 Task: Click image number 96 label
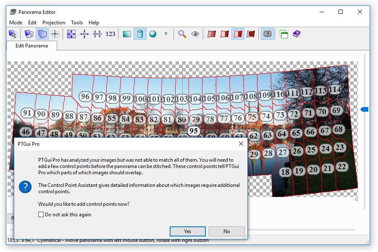(x=85, y=97)
